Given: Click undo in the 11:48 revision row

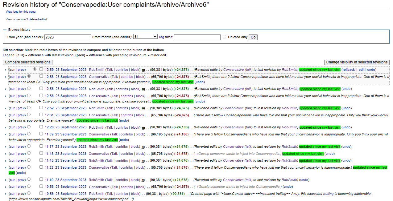Looking at the screenshot, I should coord(329,154).
